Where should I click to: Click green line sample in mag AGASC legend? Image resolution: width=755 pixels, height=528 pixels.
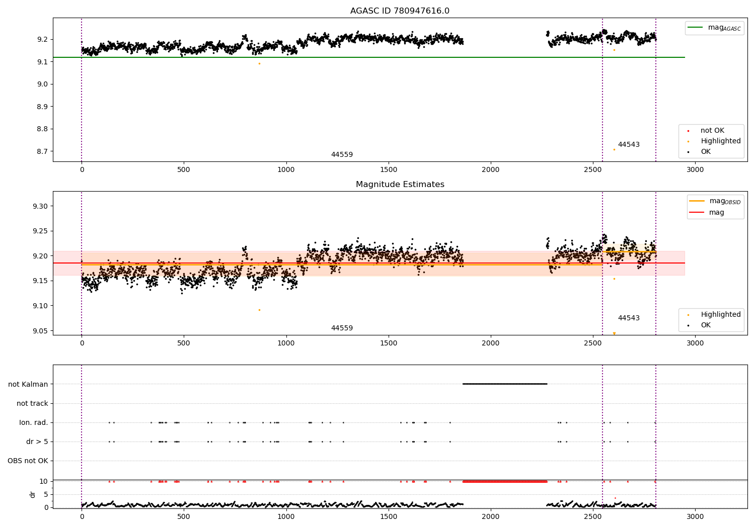click(x=696, y=28)
